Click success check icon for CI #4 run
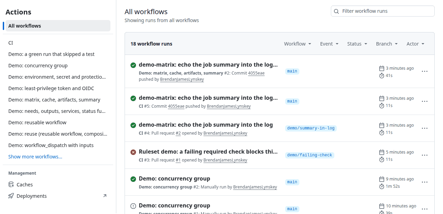 tap(133, 125)
